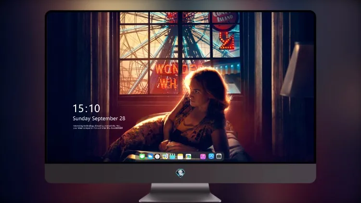Launch the pink Music app in the dock

coord(203,156)
